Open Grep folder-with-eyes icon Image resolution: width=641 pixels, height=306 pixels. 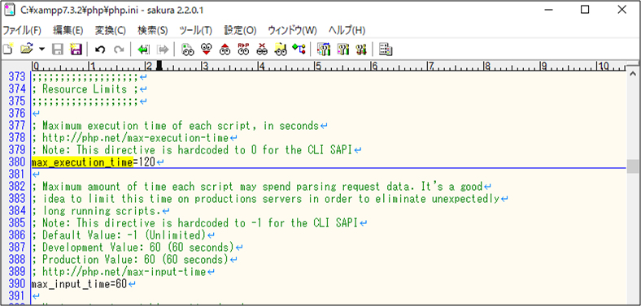[x=281, y=50]
